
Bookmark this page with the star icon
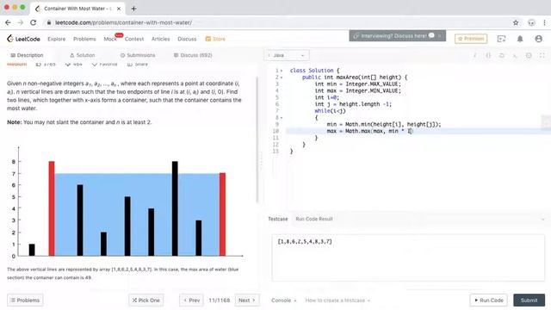coord(516,22)
